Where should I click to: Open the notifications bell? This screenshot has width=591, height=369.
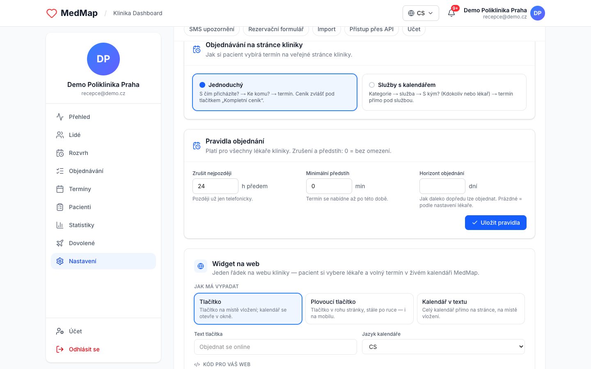click(451, 13)
